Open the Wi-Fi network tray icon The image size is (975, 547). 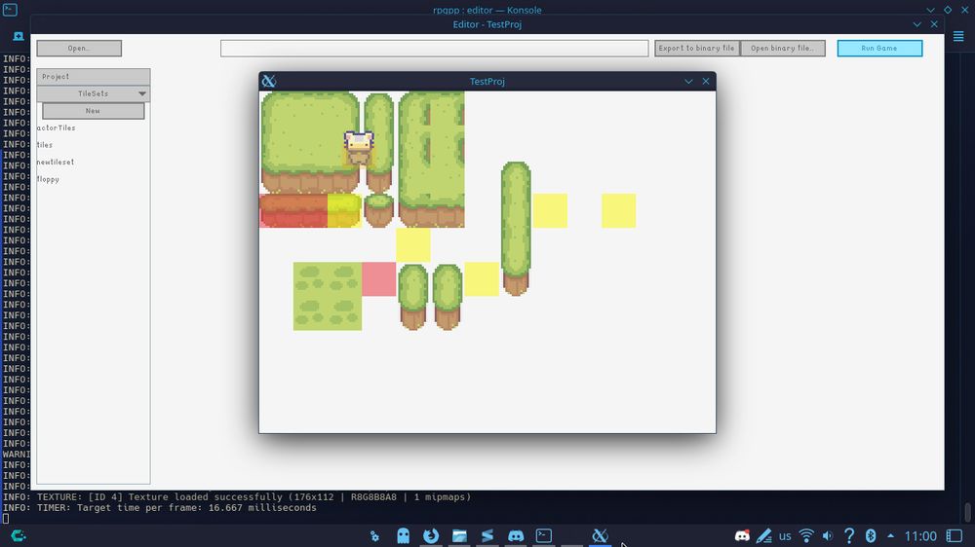click(806, 536)
